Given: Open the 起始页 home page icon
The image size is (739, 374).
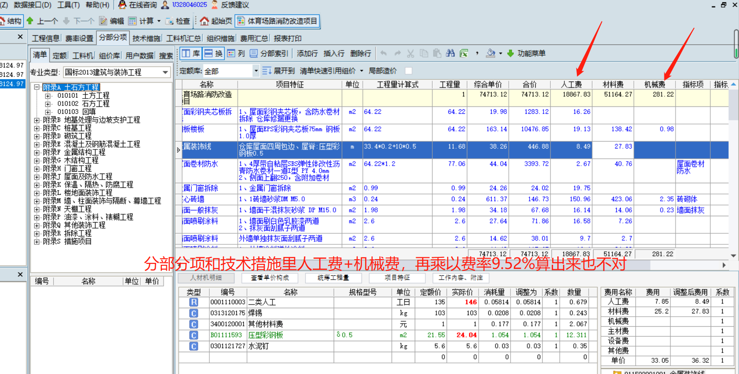Looking at the screenshot, I should click(204, 21).
